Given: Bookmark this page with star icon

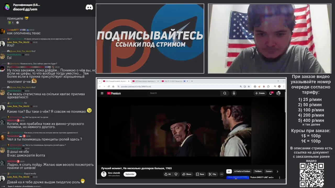Looking at the screenshot, I should (x=249, y=86).
